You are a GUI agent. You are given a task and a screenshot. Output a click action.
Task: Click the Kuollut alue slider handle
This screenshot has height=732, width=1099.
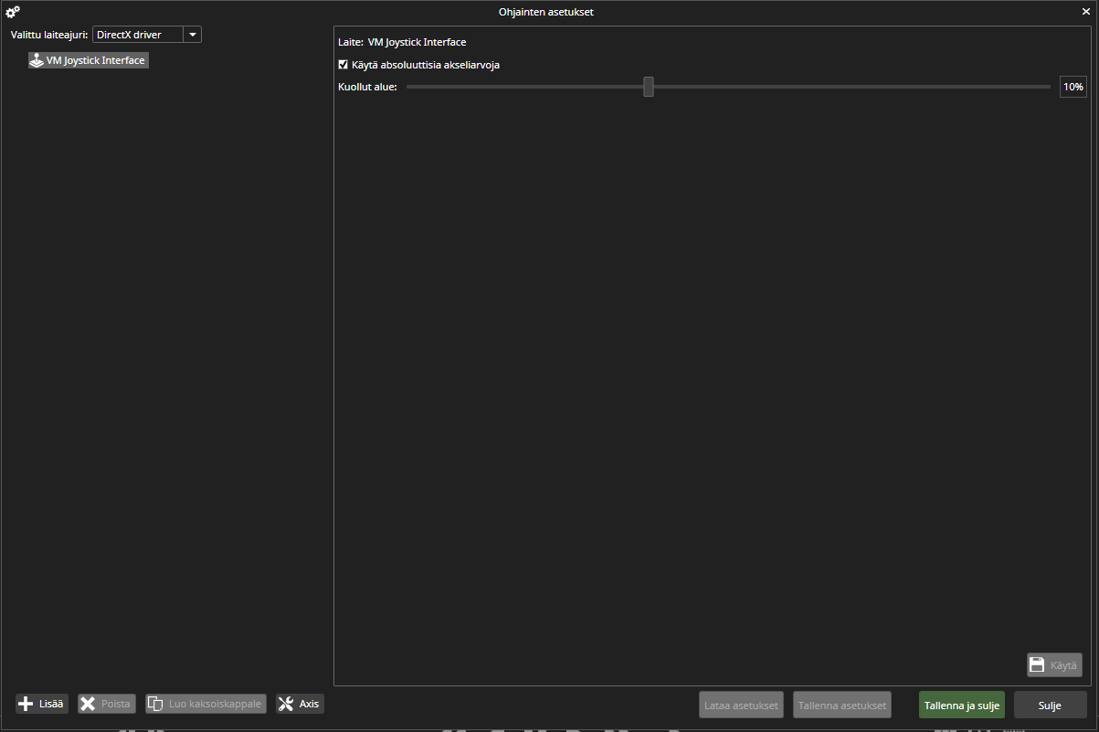649,87
